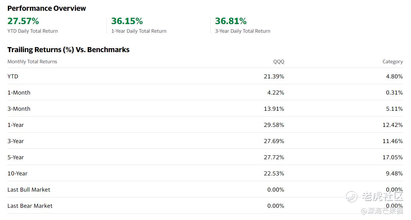
Task: Click the 3-Year Daily Total Return label
Action: pyautogui.click(x=242, y=31)
